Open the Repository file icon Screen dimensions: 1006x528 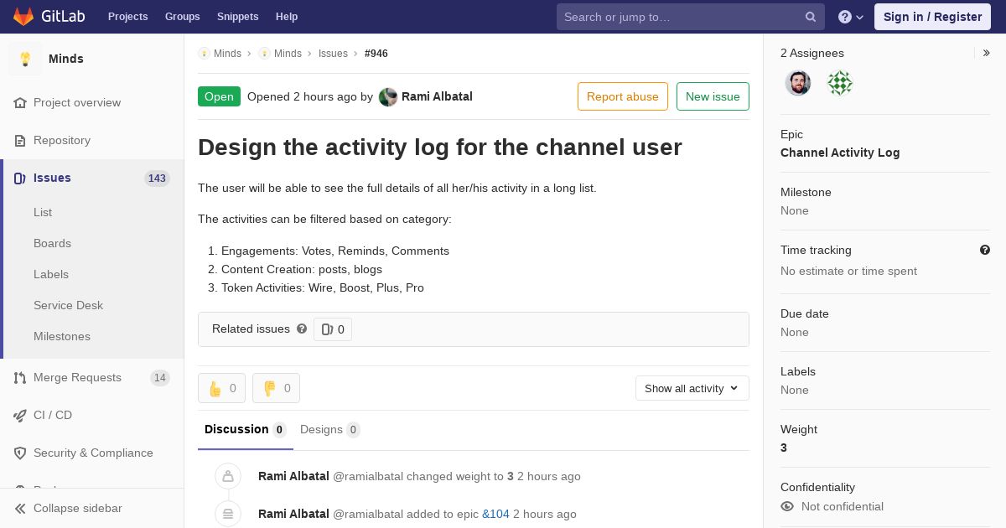click(20, 141)
